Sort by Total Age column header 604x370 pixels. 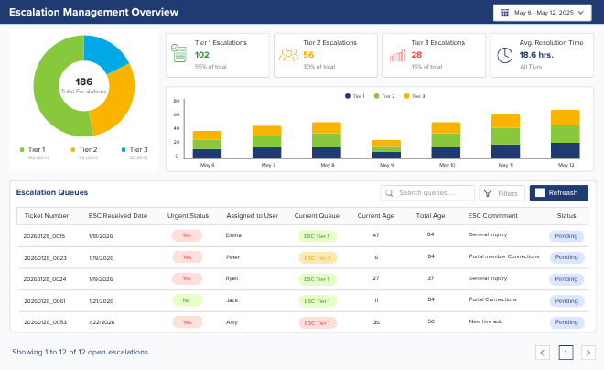tap(430, 216)
